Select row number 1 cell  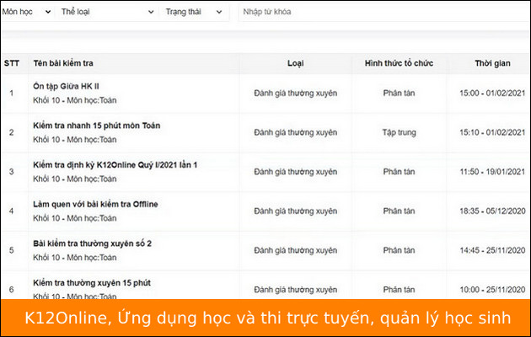(12, 93)
